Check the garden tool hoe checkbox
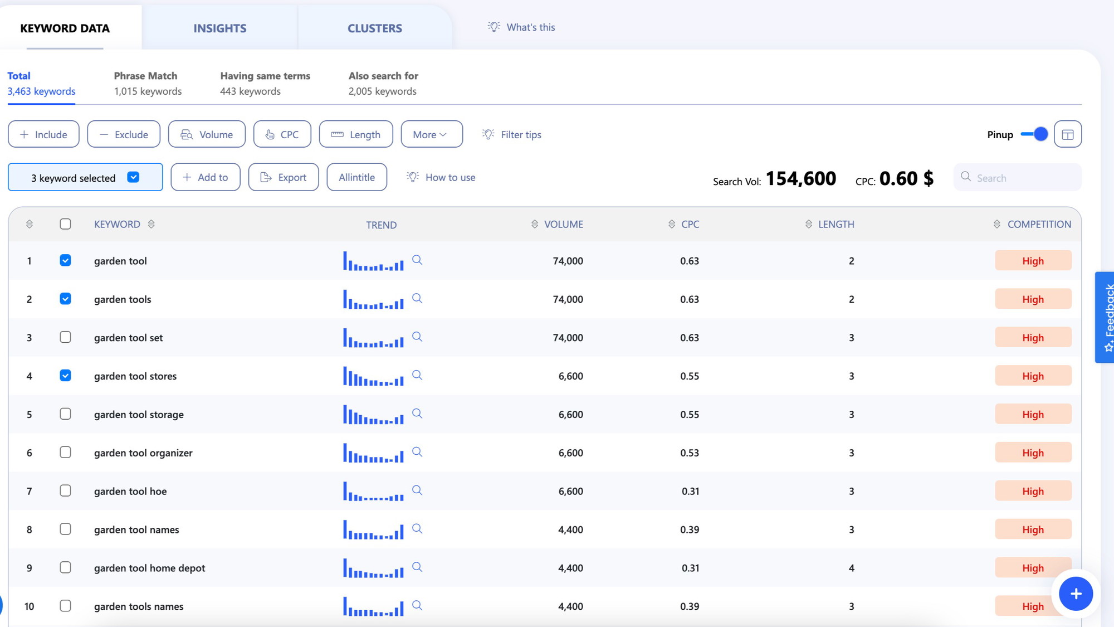The width and height of the screenshot is (1114, 627). click(65, 490)
